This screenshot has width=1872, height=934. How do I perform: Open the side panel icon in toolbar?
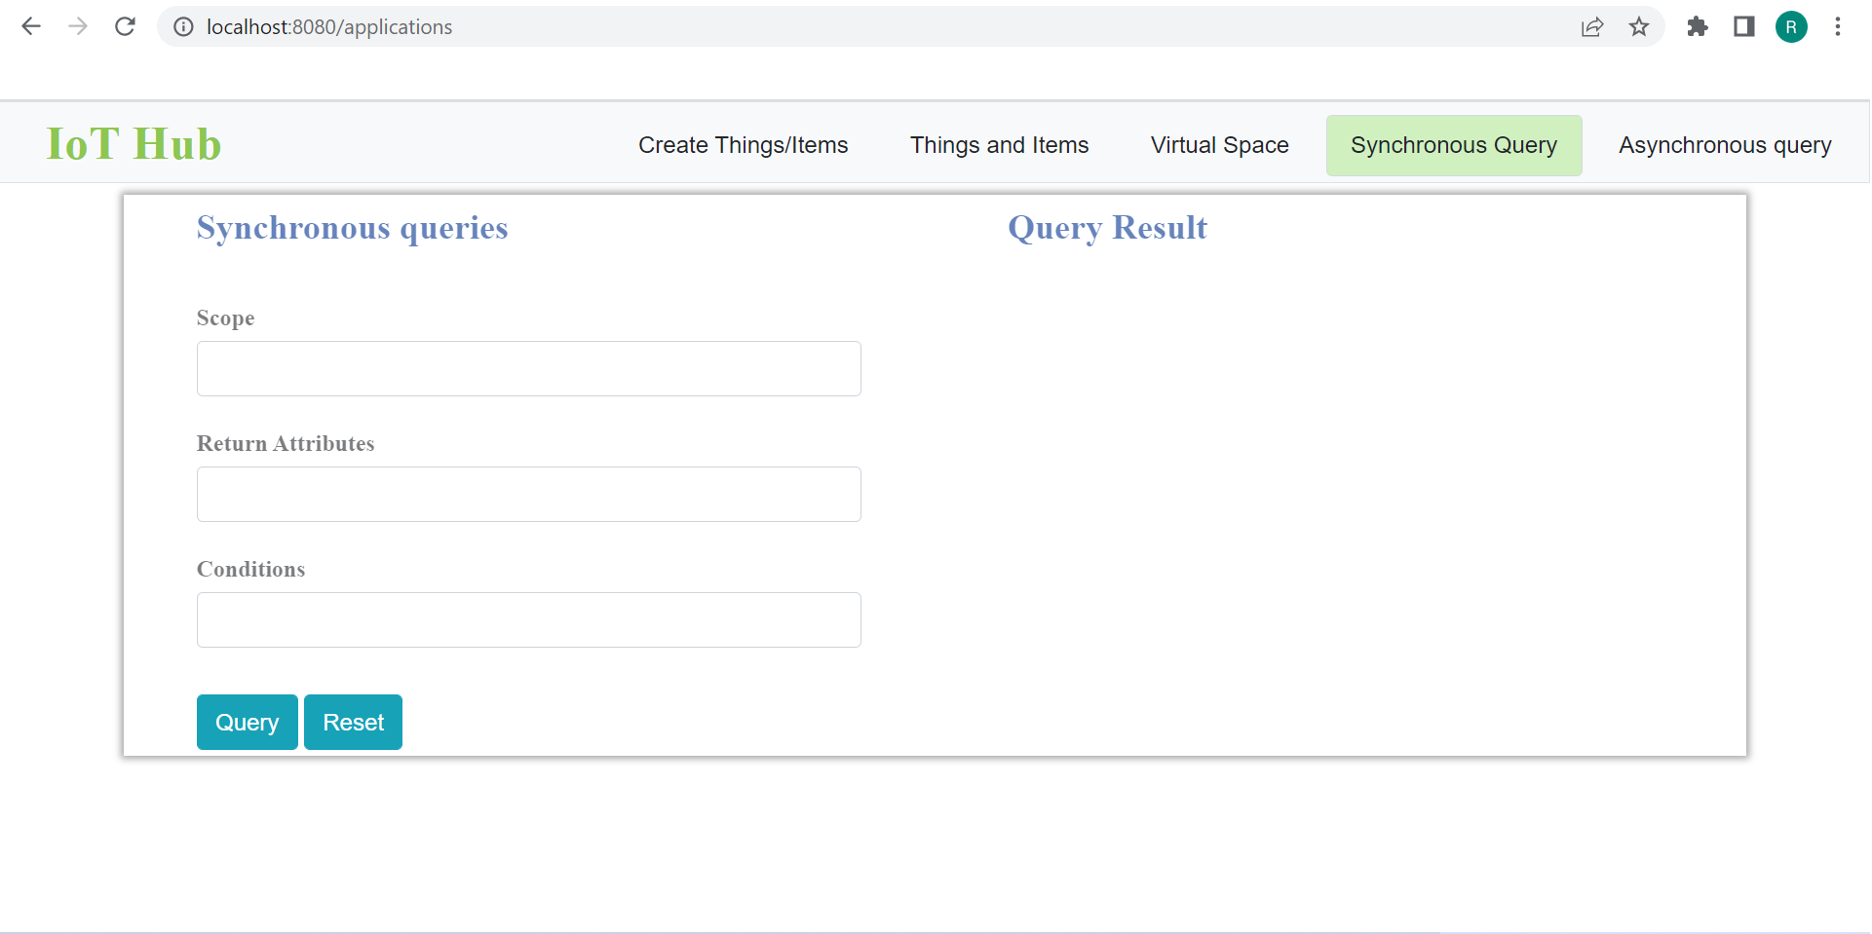click(1743, 27)
